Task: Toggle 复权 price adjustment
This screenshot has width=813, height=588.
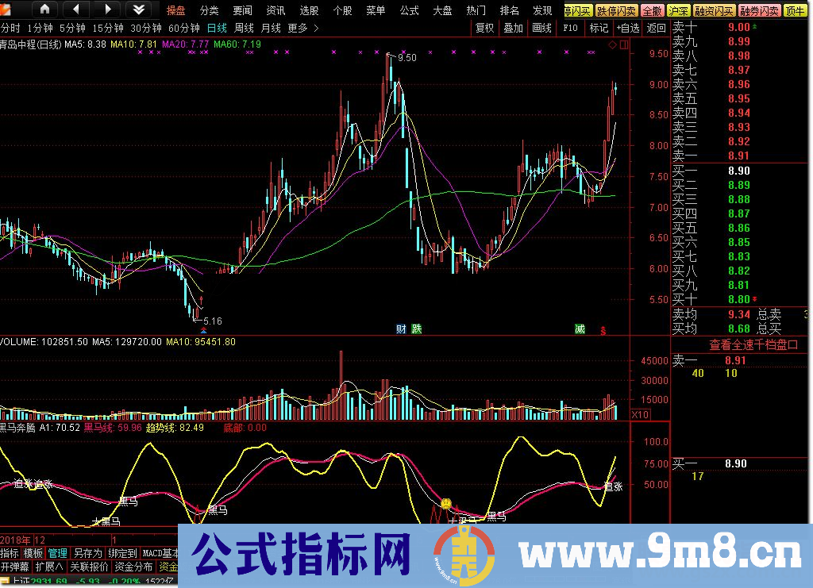Action: click(x=484, y=26)
